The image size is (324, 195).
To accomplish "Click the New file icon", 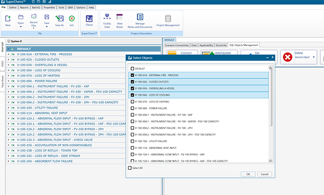I will 8,18.
